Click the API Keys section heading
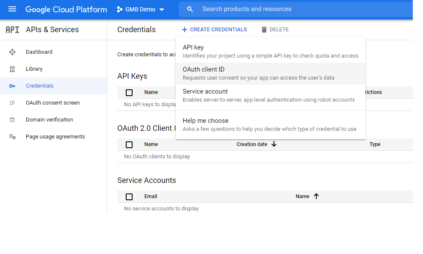 click(132, 76)
